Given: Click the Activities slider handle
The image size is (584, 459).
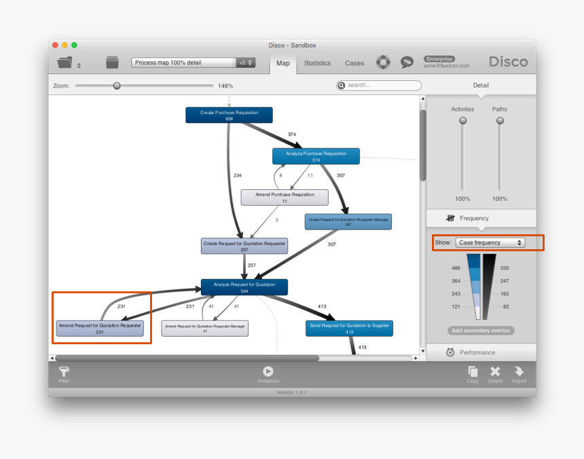Looking at the screenshot, I should pos(463,121).
